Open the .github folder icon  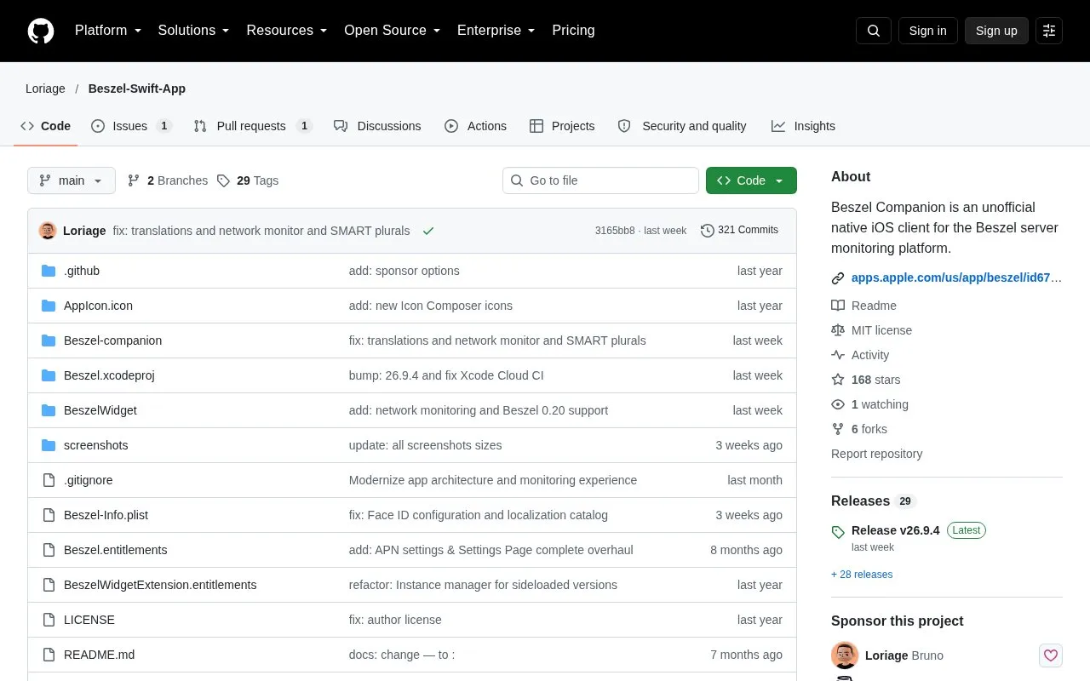tap(49, 271)
